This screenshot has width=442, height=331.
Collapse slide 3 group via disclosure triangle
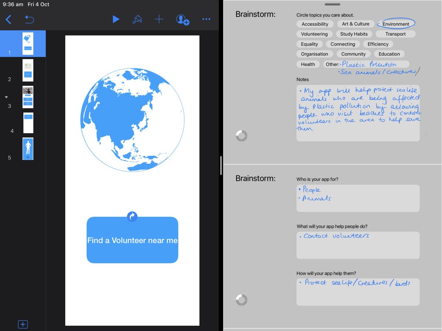click(6, 97)
